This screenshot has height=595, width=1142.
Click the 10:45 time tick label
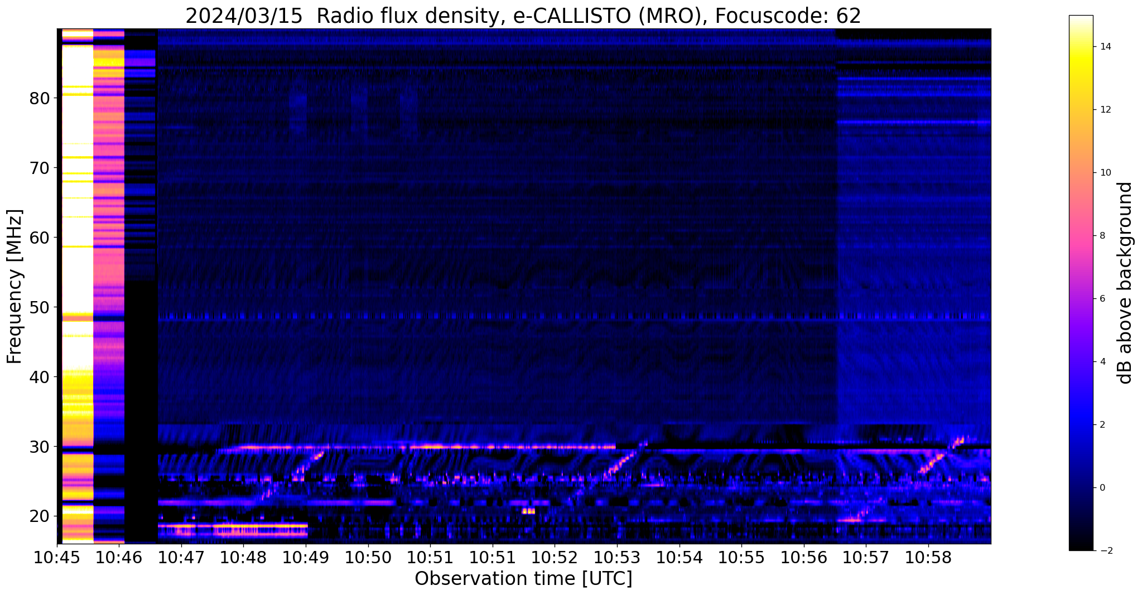pyautogui.click(x=57, y=557)
